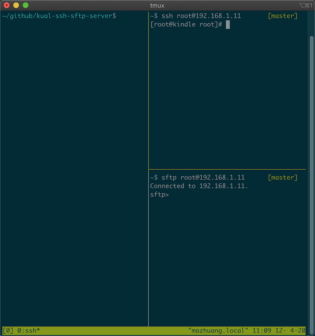Click the date 12- 4-20 in status bar
This screenshot has height=336, width=315.
(x=290, y=330)
